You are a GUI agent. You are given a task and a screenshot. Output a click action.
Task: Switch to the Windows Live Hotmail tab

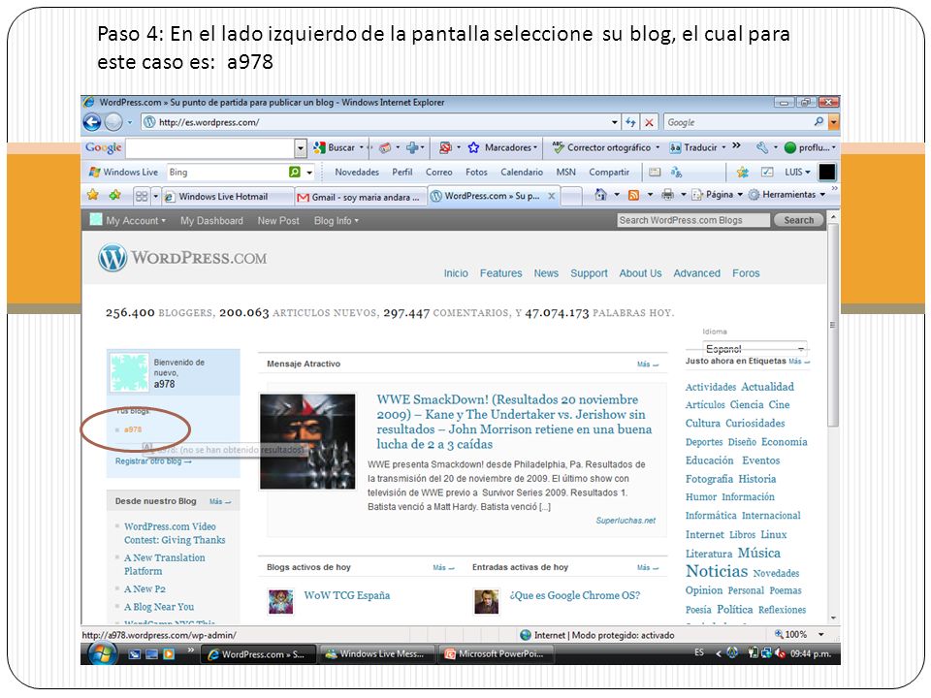228,197
